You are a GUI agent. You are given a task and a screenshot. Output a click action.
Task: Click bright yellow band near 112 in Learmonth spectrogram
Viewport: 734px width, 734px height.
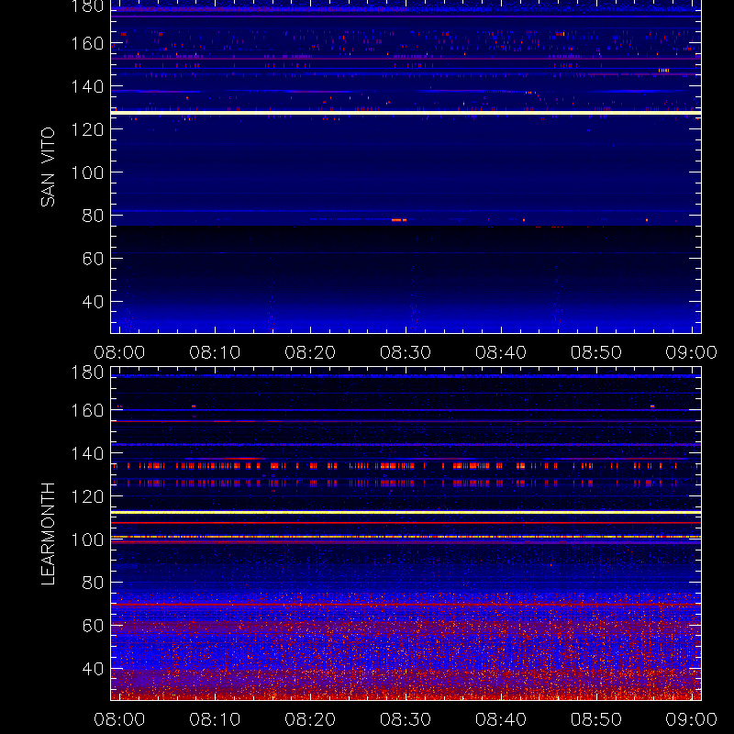406,513
